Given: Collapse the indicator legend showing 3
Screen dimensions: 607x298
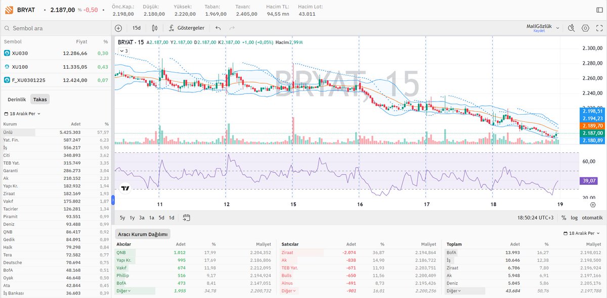Looking at the screenshot, I should (123, 51).
